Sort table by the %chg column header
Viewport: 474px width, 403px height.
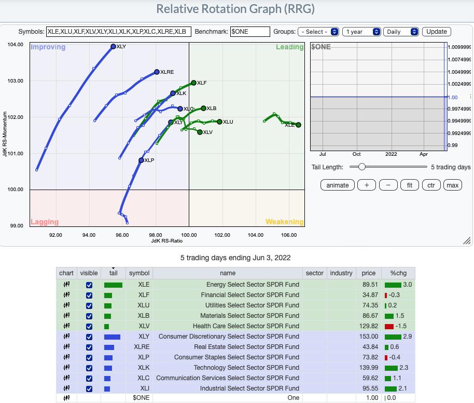[x=398, y=273]
